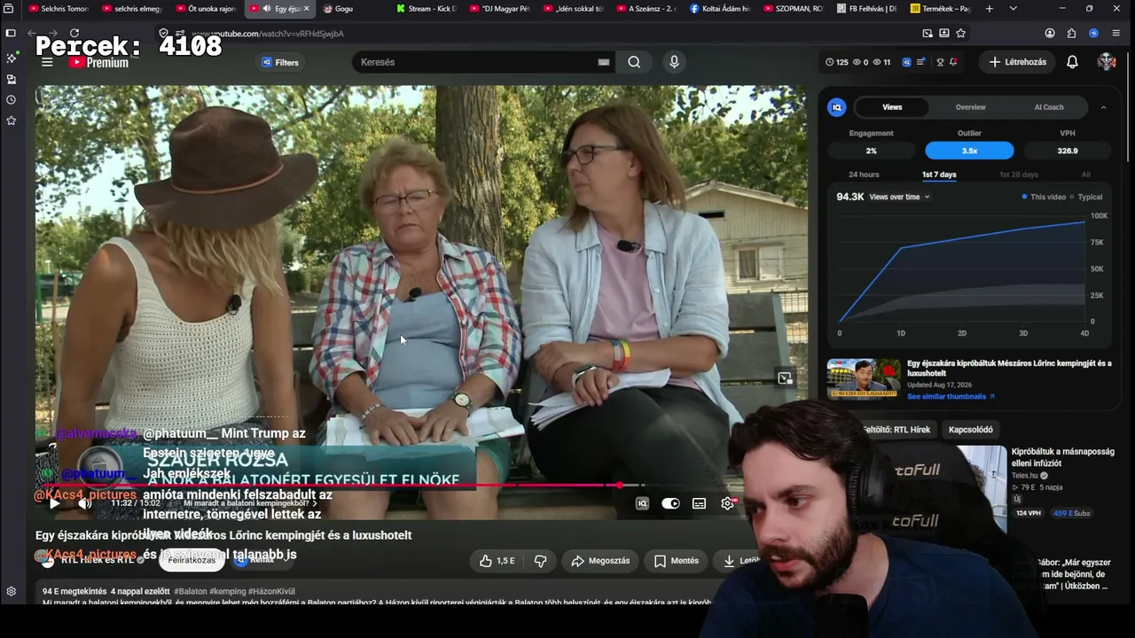Open the browser profile icon in toolbar
This screenshot has height=638, width=1135.
pyautogui.click(x=1050, y=34)
